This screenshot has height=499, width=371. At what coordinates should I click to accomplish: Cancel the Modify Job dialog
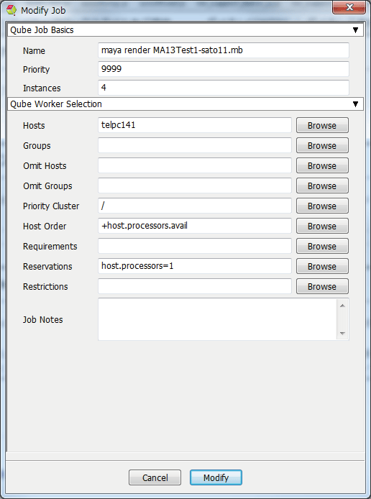155,477
